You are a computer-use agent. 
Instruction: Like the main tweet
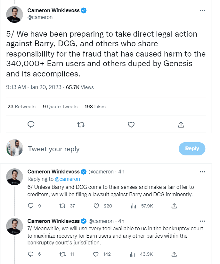131,125
